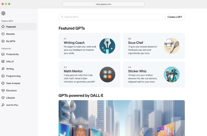Click the green fullscreen window button
The width and height of the screenshot is (207, 136).
9,4
